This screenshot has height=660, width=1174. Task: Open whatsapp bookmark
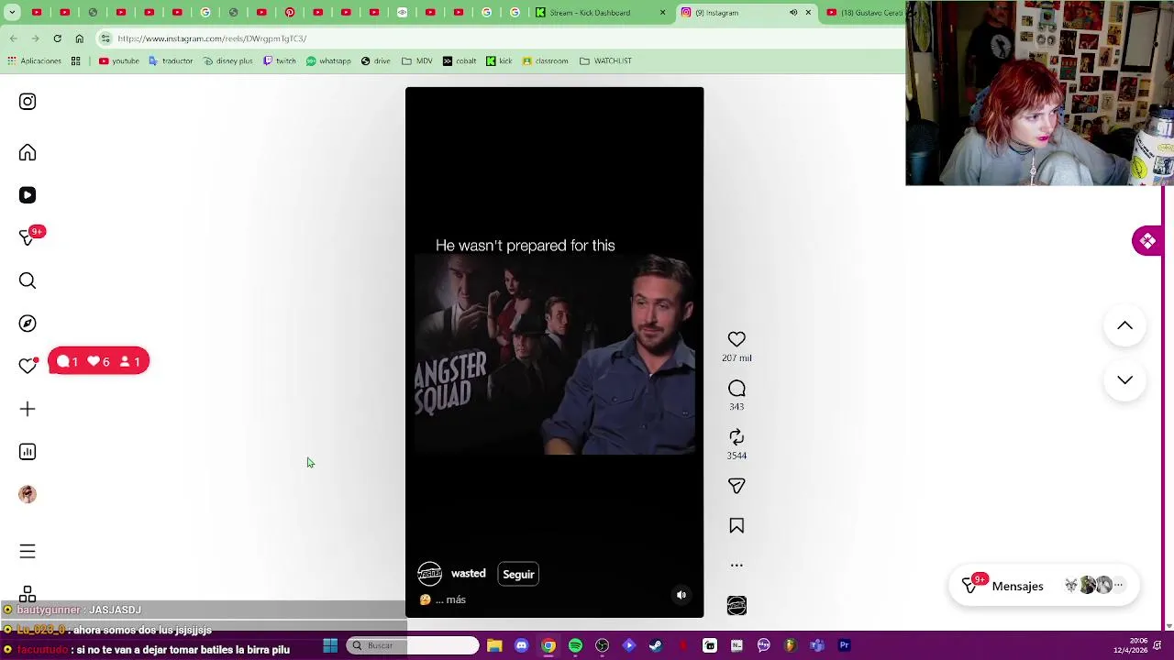[328, 61]
